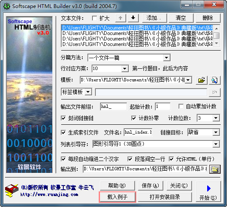Click 保存(A) button
Image resolution: width=227 pixels, height=207 pixels.
150,185
